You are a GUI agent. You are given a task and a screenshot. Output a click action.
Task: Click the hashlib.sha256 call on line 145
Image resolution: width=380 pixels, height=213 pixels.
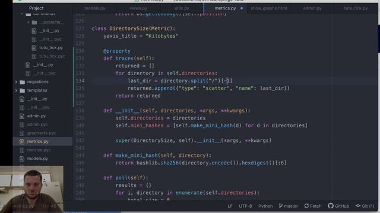pyautogui.click(x=157, y=163)
